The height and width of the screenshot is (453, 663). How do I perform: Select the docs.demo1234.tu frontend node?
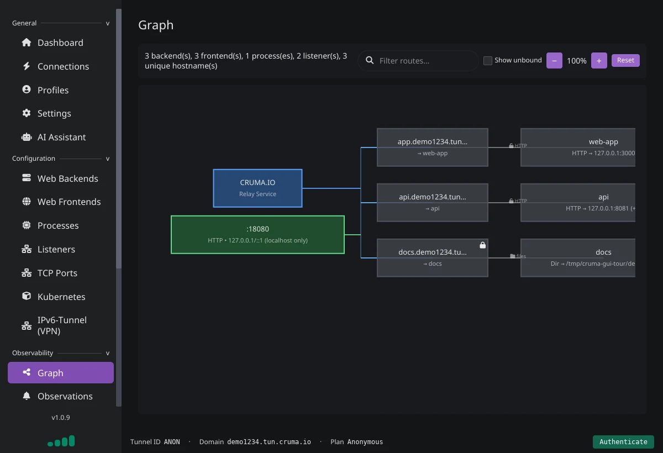coord(433,257)
